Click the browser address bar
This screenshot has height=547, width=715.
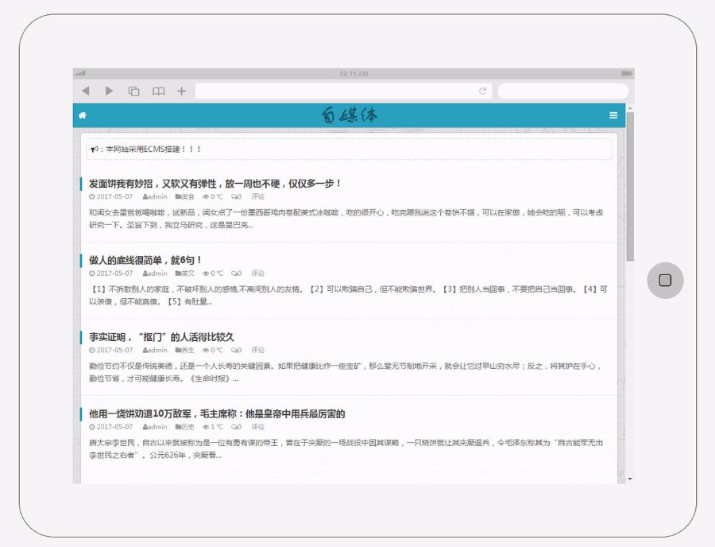pos(334,91)
